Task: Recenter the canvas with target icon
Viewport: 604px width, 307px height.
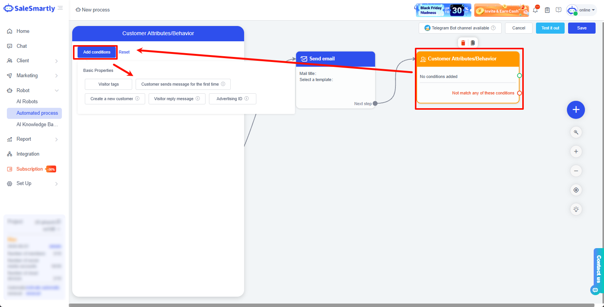Action: click(x=576, y=190)
